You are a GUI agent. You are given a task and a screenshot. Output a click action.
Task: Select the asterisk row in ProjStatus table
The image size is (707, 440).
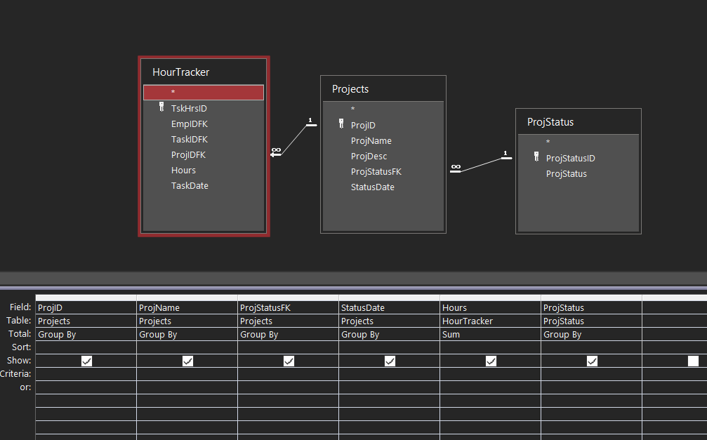coord(579,142)
